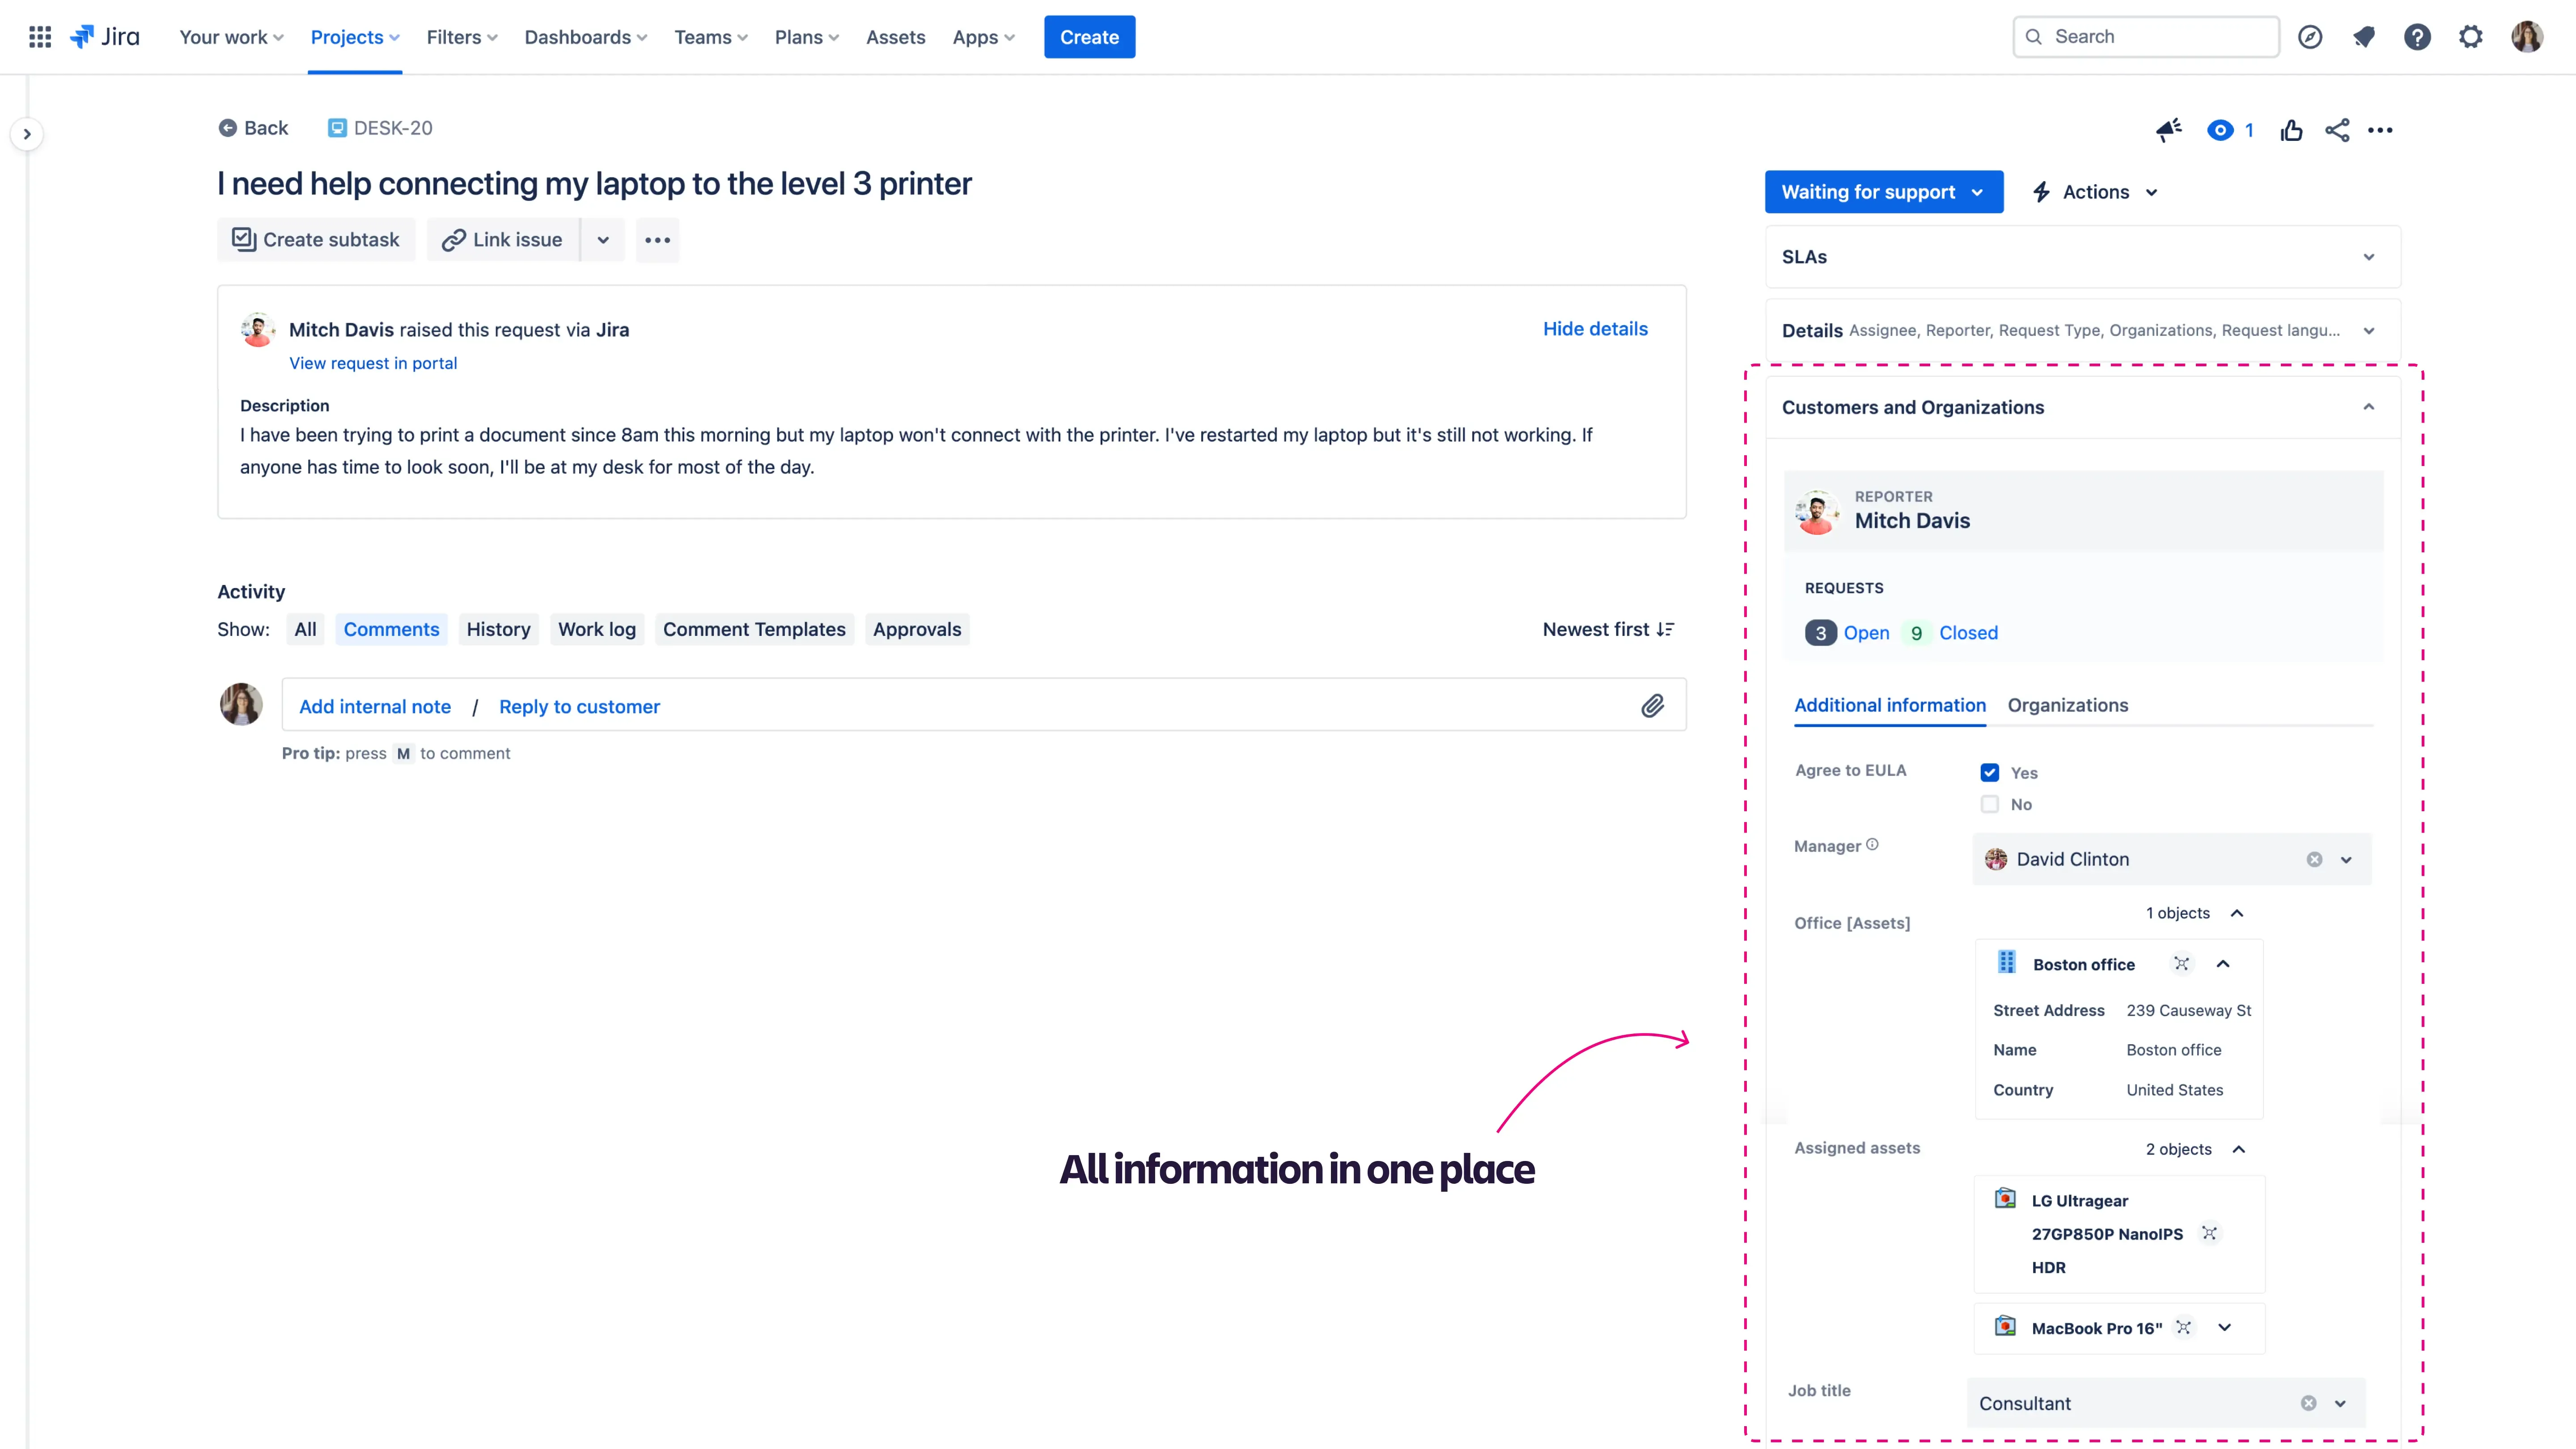This screenshot has width=2576, height=1449.
Task: Click the share issue icon
Action: (2337, 130)
